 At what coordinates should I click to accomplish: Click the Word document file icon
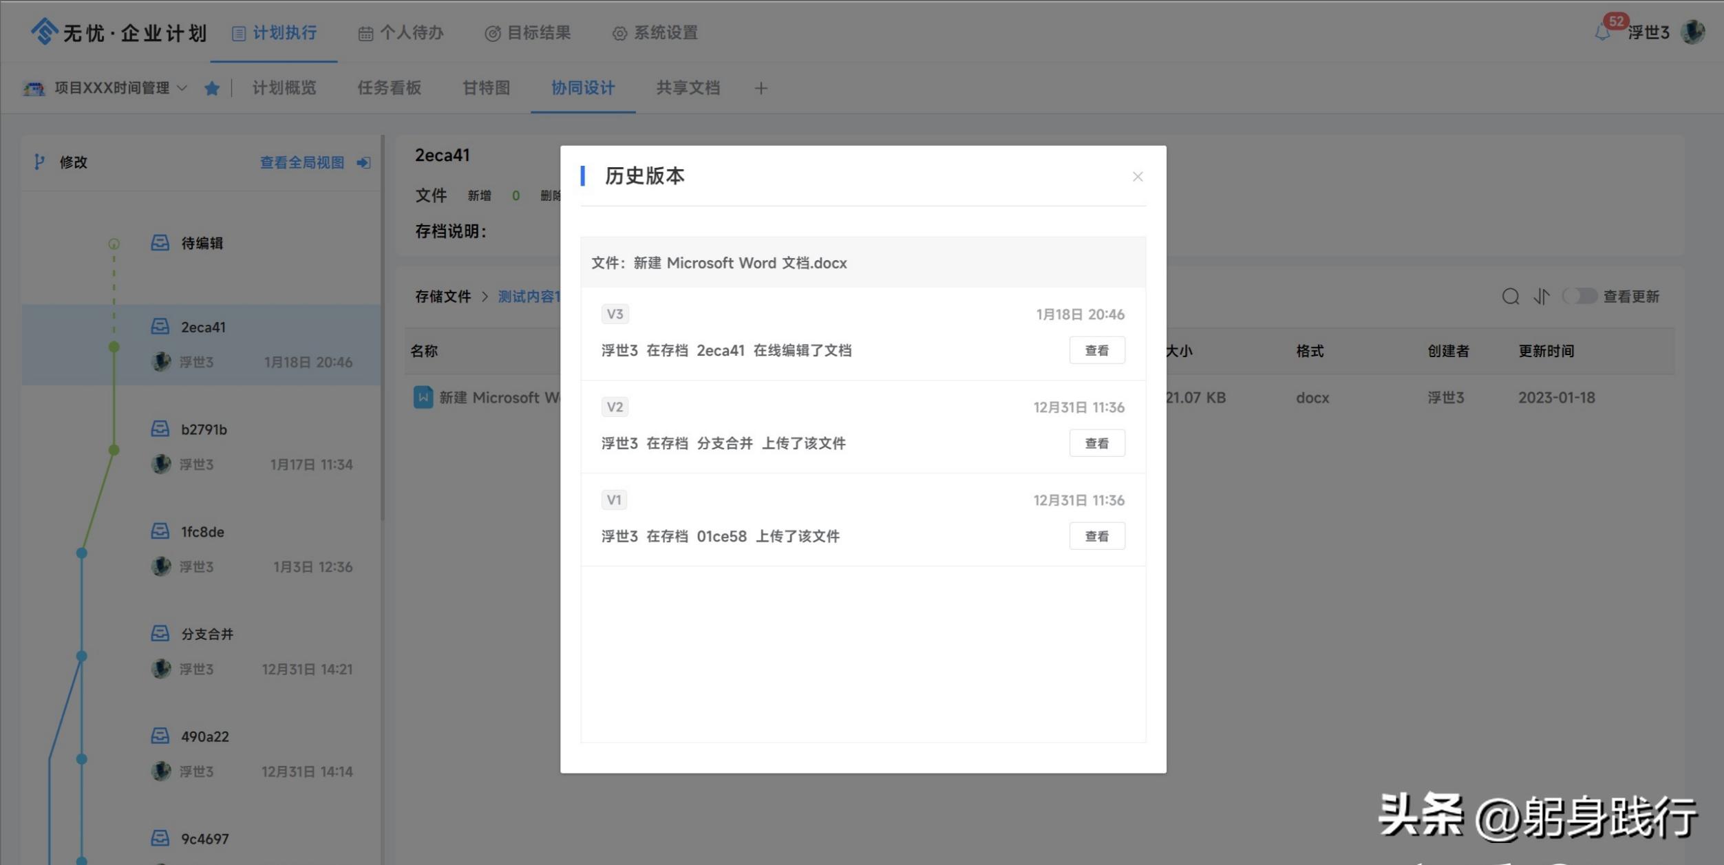pos(423,397)
